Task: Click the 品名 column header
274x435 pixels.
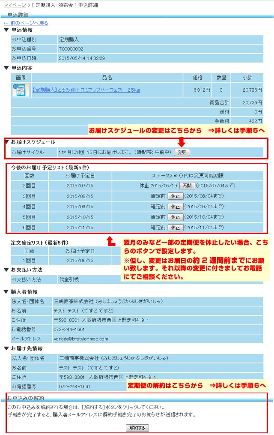Action: click(107, 78)
